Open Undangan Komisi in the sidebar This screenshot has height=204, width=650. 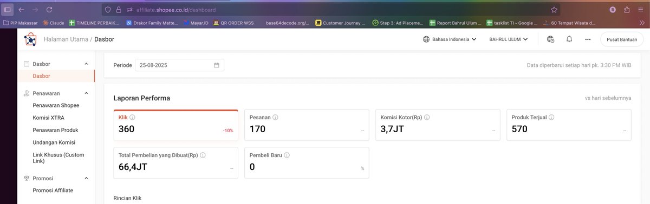tap(54, 142)
